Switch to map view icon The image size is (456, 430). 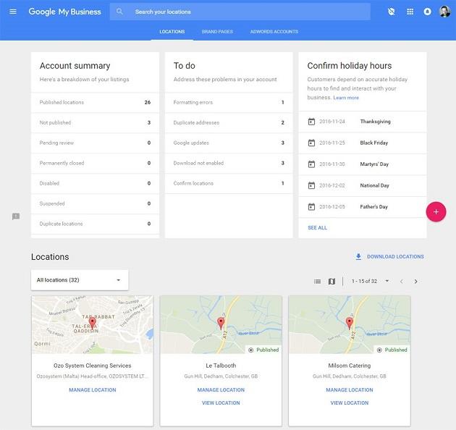coord(332,282)
